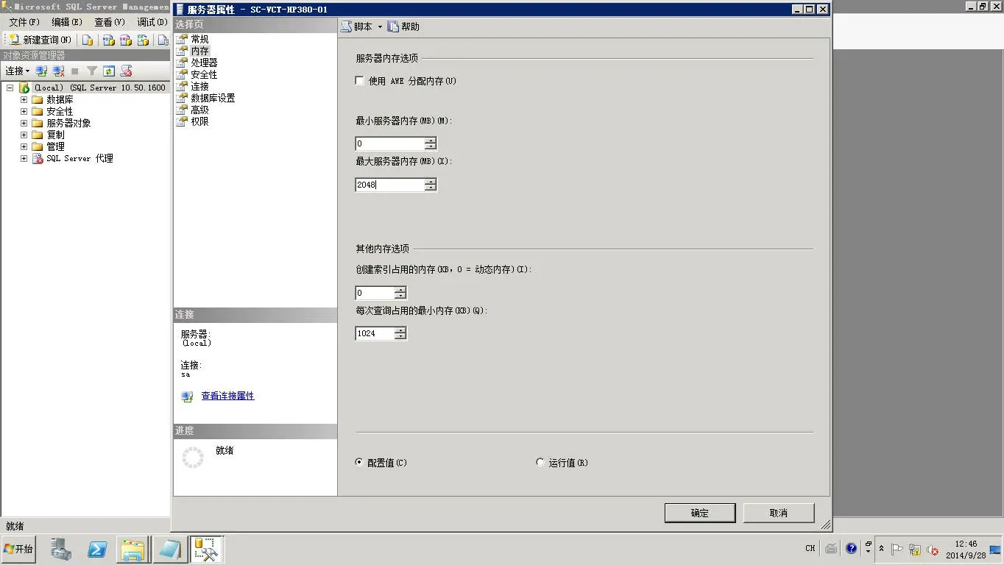This screenshot has width=1004, height=565.
Task: Expand the 数据库 tree node
Action: (x=24, y=99)
